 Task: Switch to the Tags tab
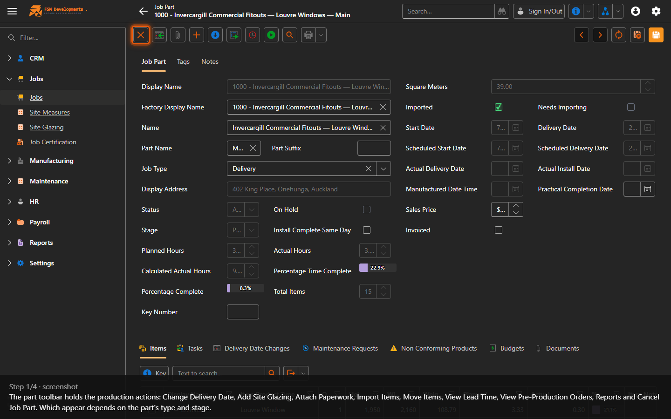pos(183,61)
